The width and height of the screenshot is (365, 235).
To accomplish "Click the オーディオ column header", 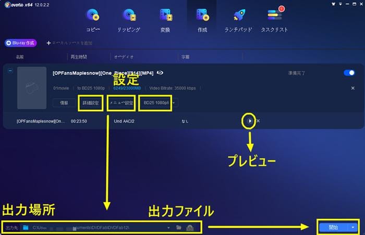I will pos(124,57).
